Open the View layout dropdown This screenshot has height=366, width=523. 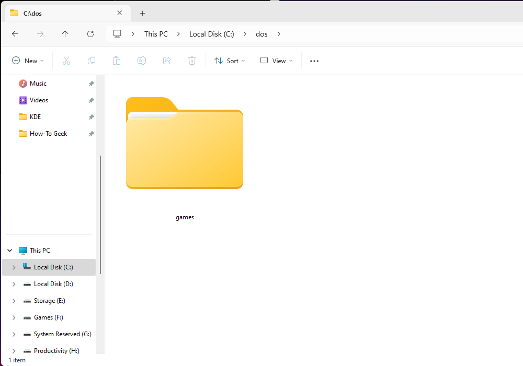(277, 61)
